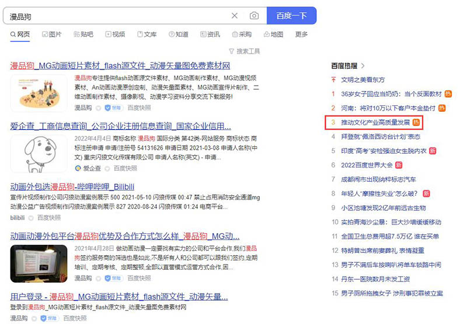
Task: Open hot search 男子厕所拖拽女子
Action: 392,293
